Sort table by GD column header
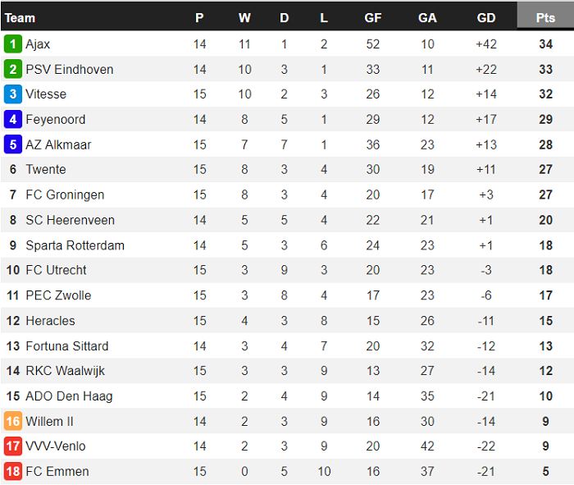The height and width of the screenshot is (485, 574). tap(486, 18)
